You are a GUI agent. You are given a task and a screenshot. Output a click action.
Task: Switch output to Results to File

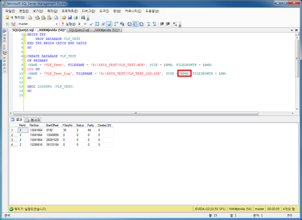click(141, 24)
